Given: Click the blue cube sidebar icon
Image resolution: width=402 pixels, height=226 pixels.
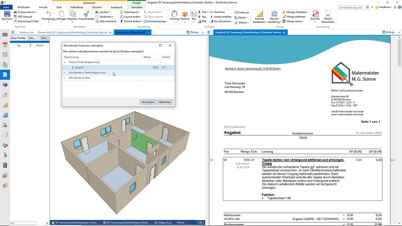Looking at the screenshot, I should click(x=5, y=85).
